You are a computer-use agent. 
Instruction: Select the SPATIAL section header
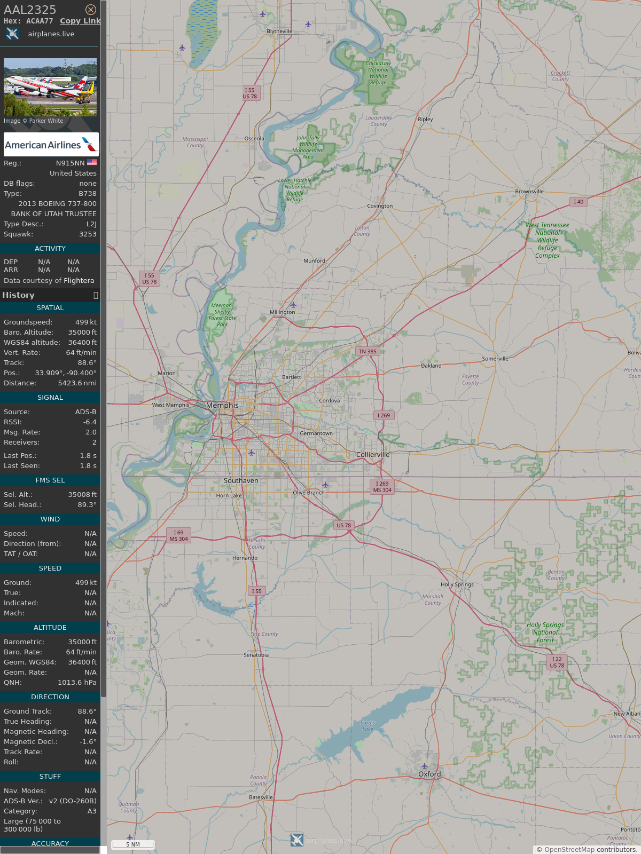coord(50,308)
